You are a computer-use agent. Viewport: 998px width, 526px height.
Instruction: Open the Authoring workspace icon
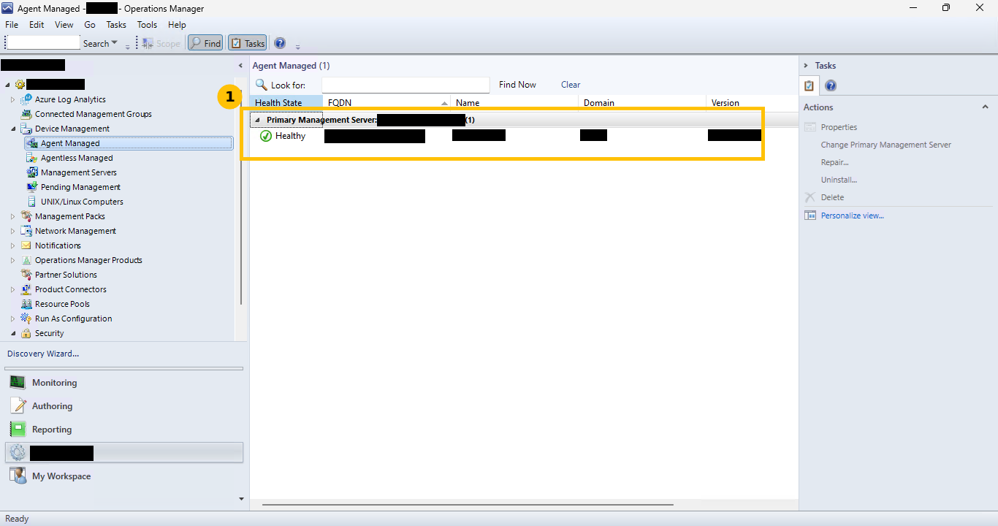(x=18, y=405)
